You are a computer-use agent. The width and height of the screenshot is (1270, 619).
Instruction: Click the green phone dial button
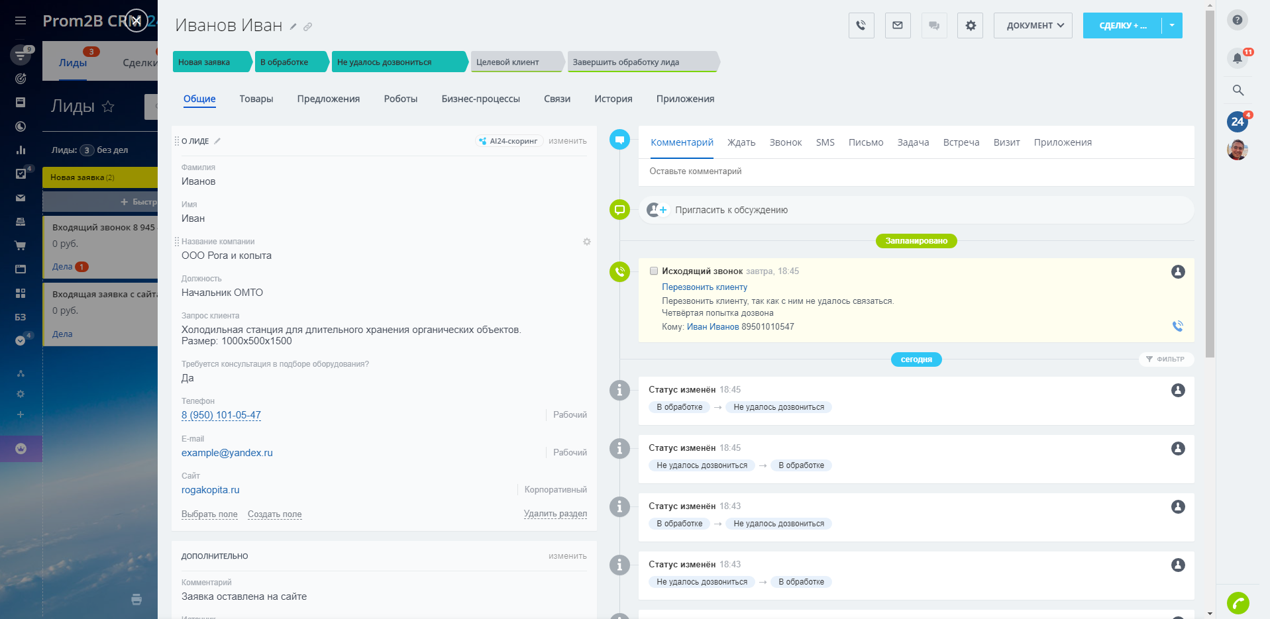(1238, 603)
